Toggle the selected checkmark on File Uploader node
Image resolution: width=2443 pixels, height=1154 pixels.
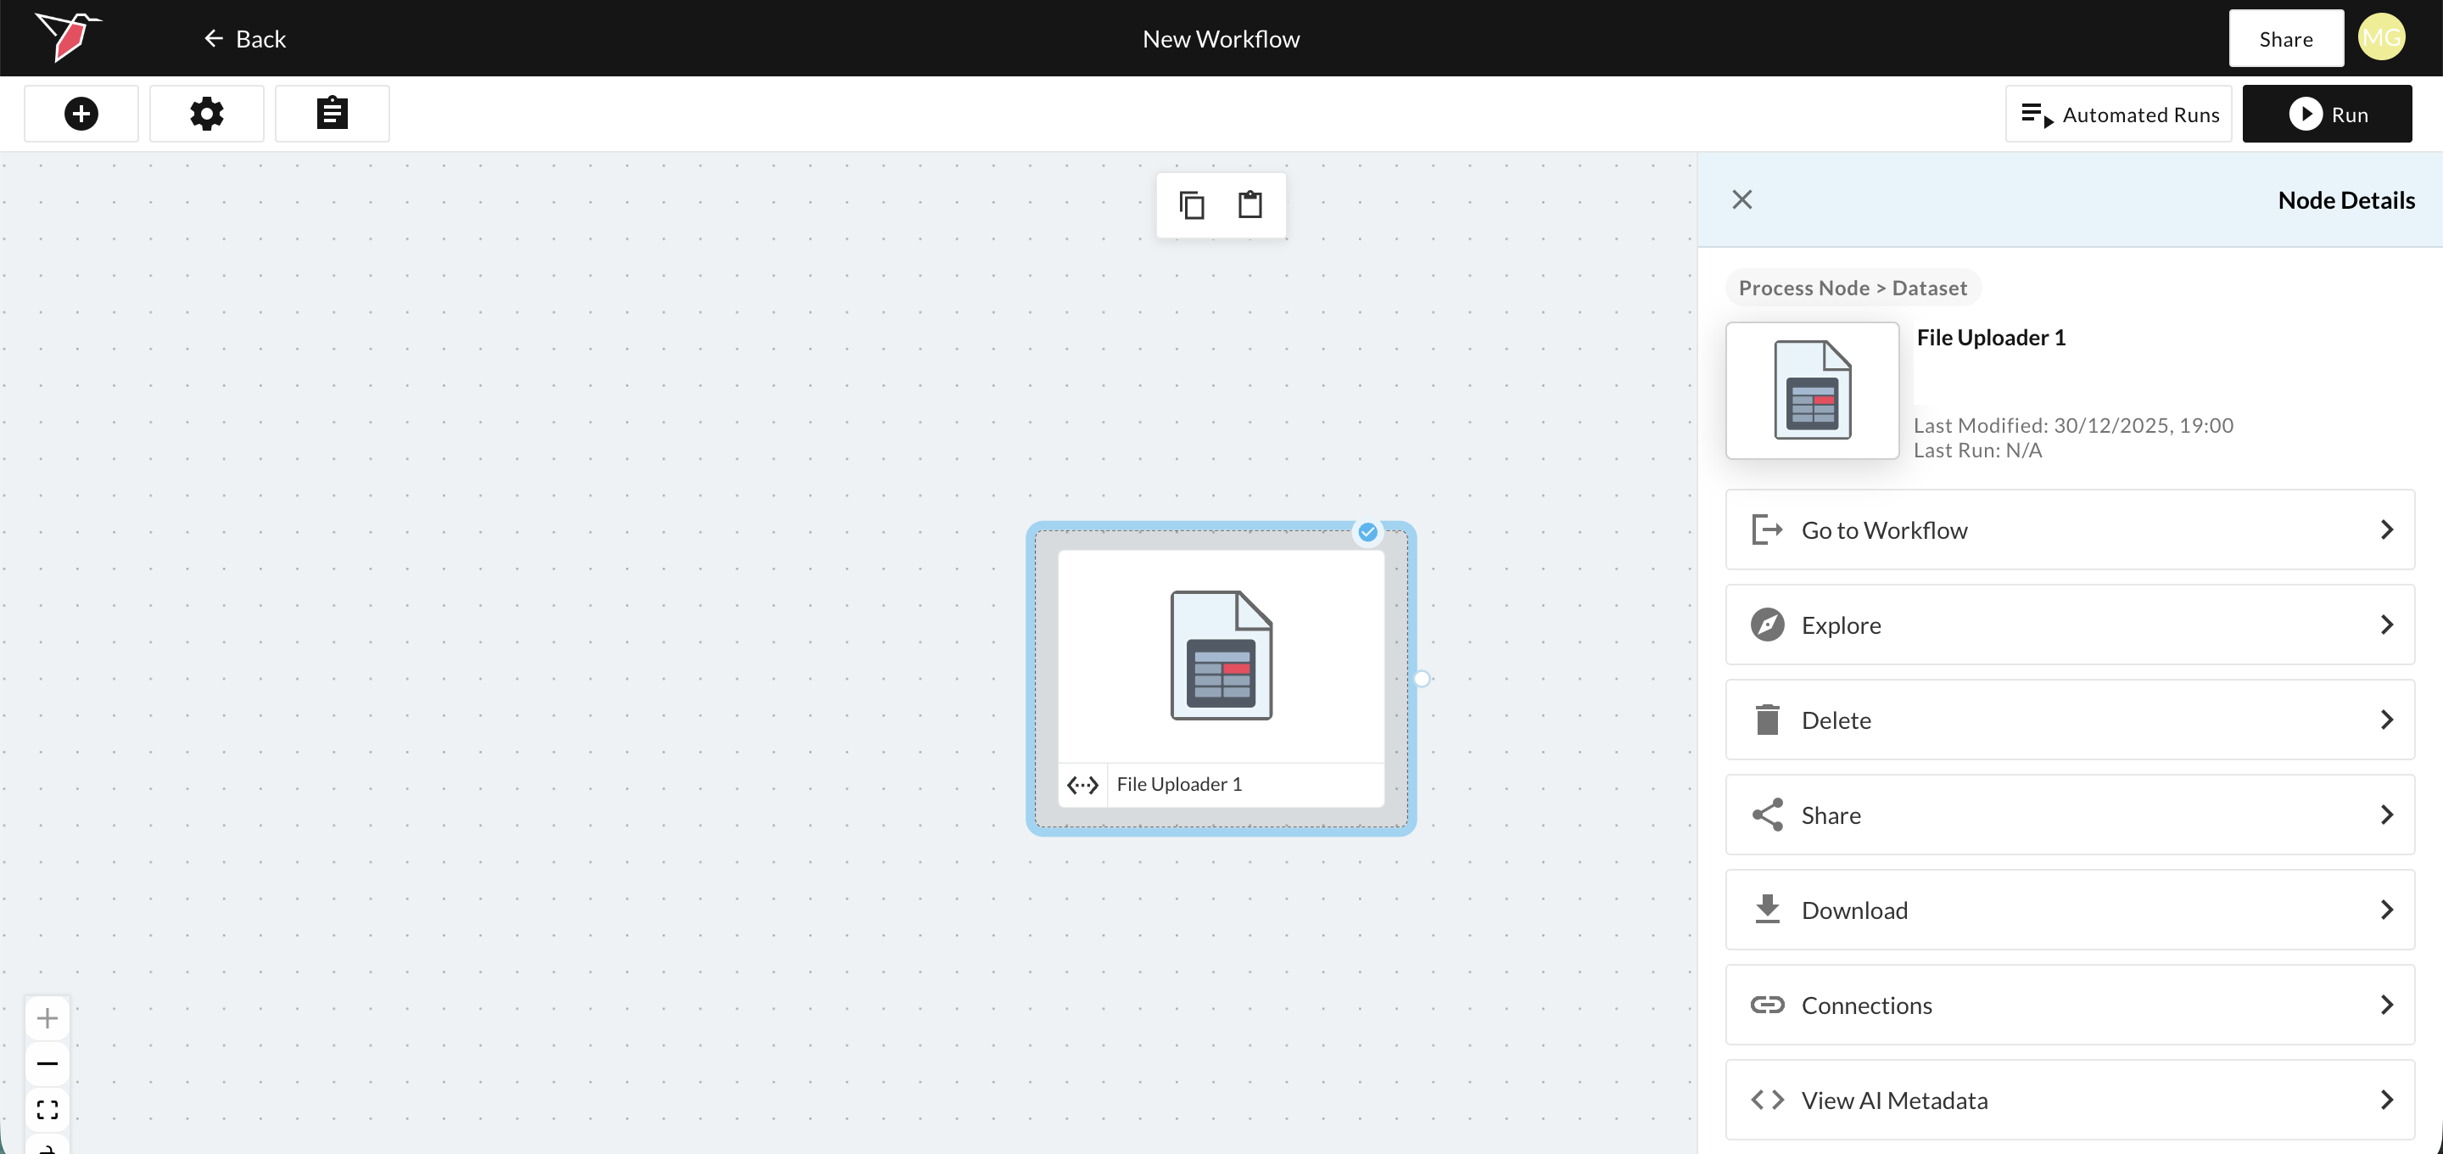(x=1367, y=532)
